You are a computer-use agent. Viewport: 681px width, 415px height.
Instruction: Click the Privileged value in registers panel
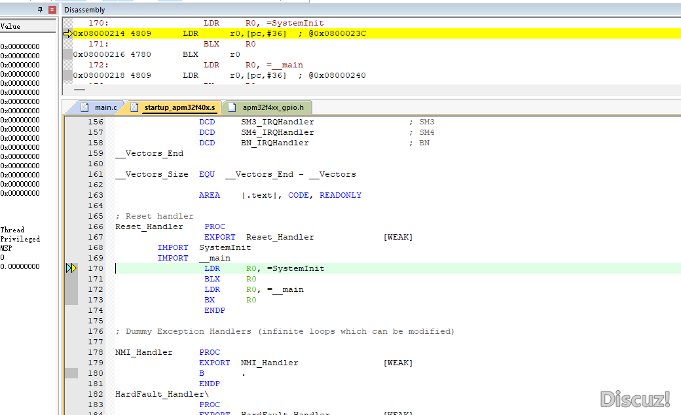(x=20, y=239)
